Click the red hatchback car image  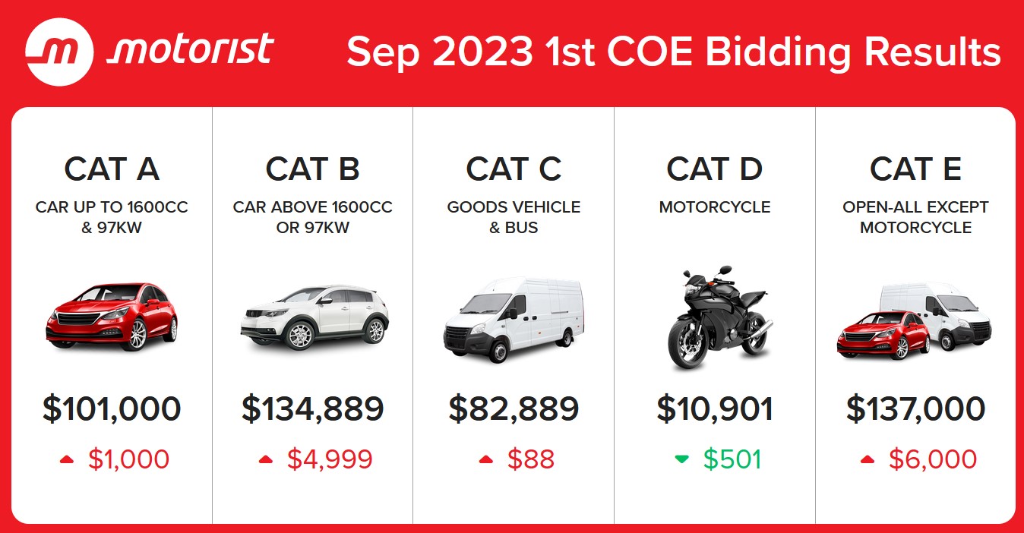[x=112, y=316]
